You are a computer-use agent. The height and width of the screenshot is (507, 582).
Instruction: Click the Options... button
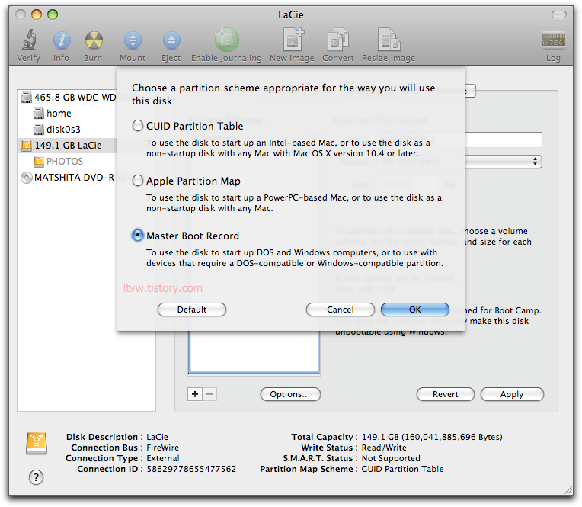click(x=290, y=394)
